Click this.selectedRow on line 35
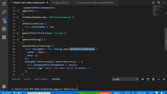 [x=35, y=27]
